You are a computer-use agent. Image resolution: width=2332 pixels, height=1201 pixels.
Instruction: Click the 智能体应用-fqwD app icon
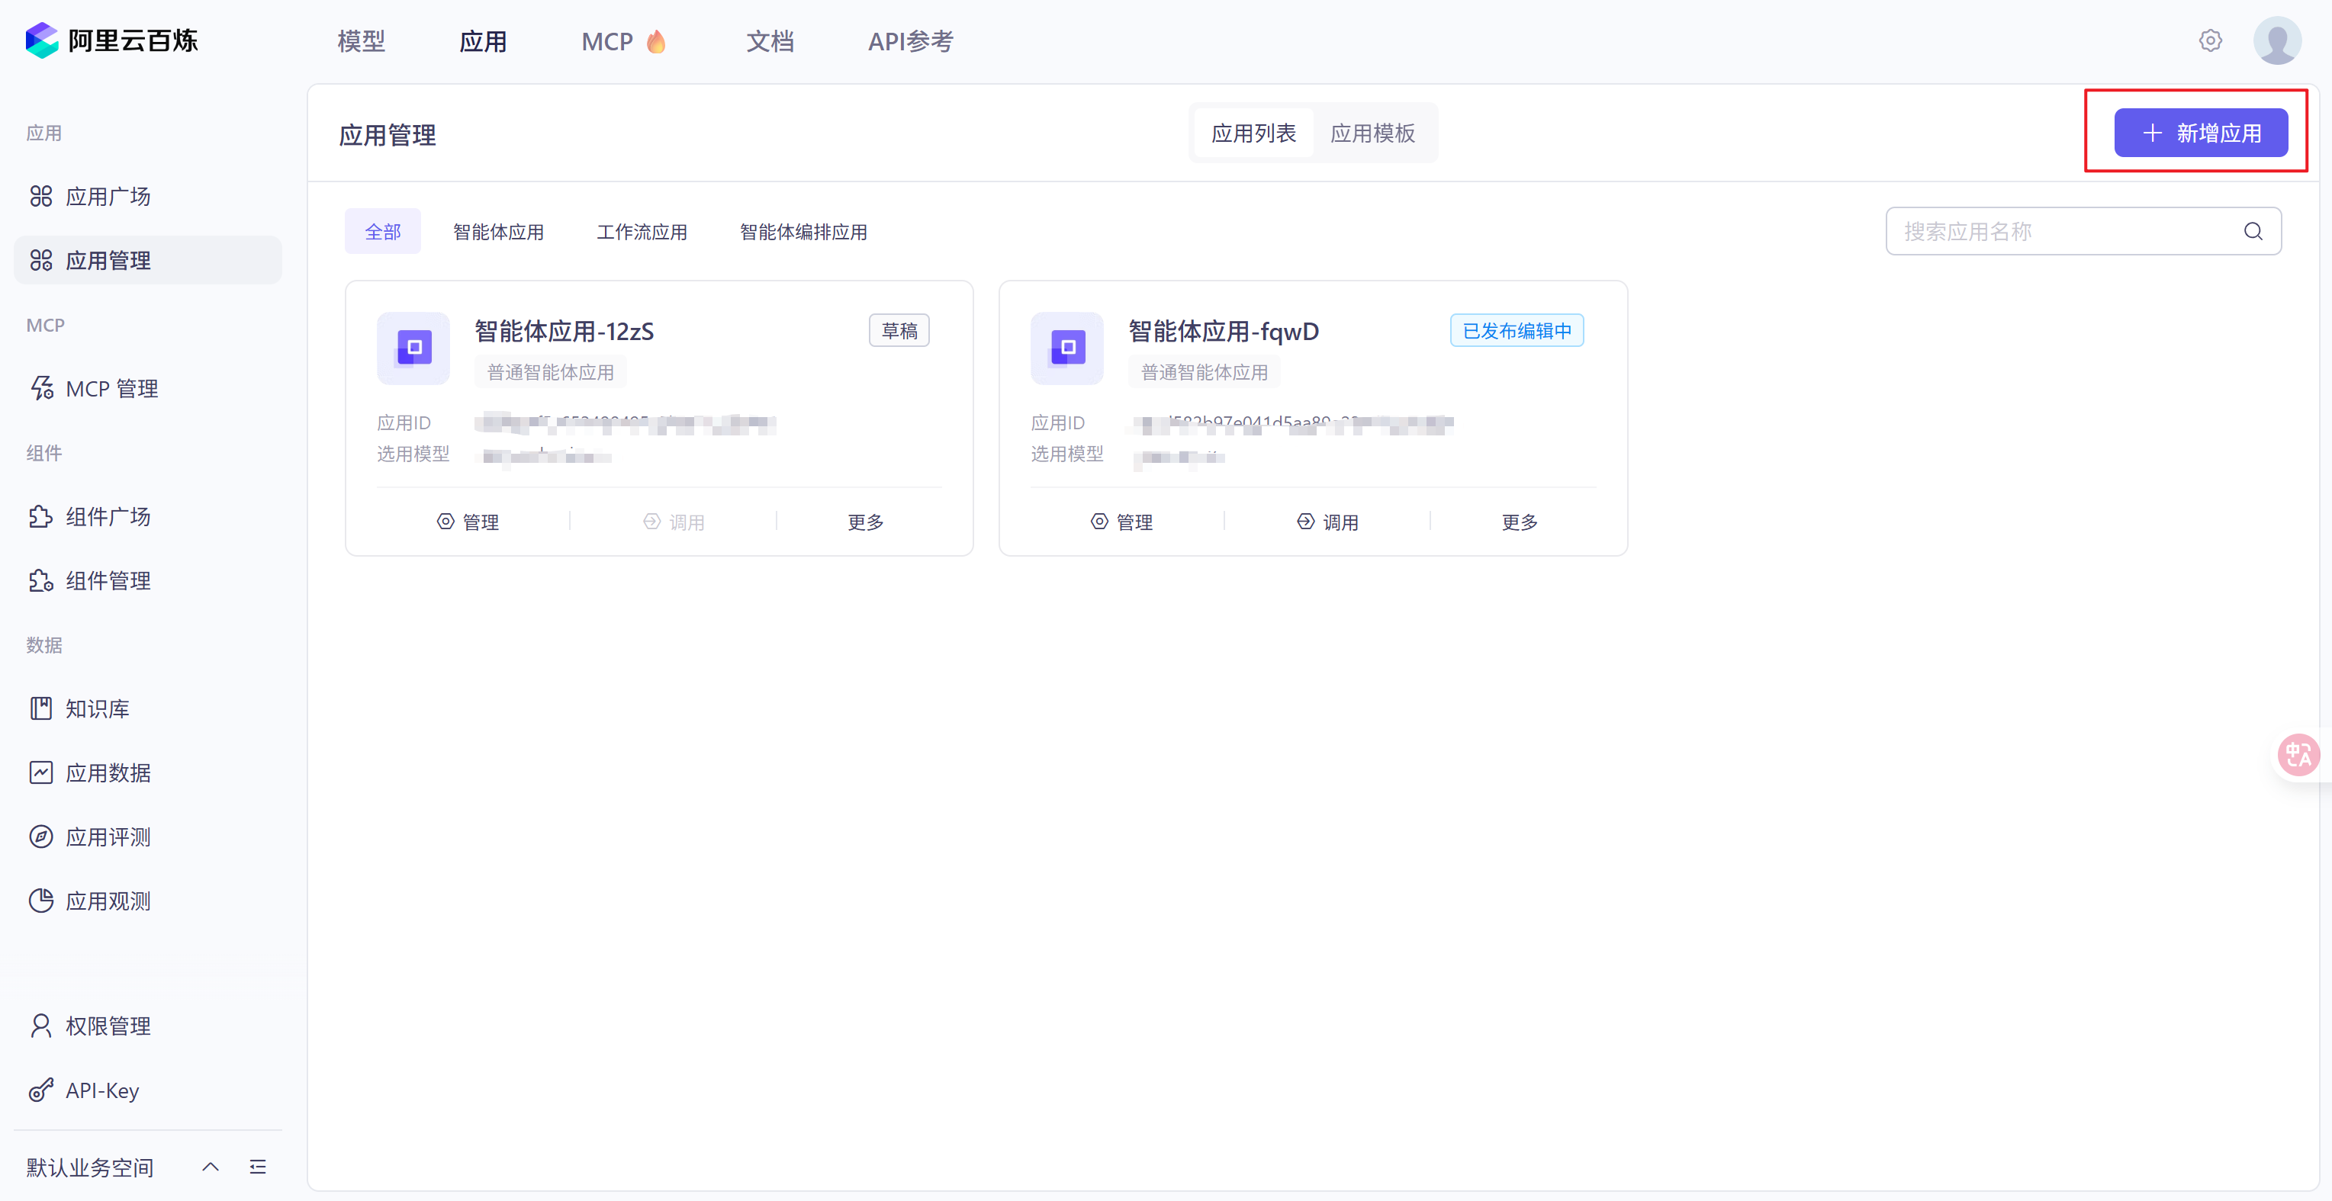tap(1067, 348)
